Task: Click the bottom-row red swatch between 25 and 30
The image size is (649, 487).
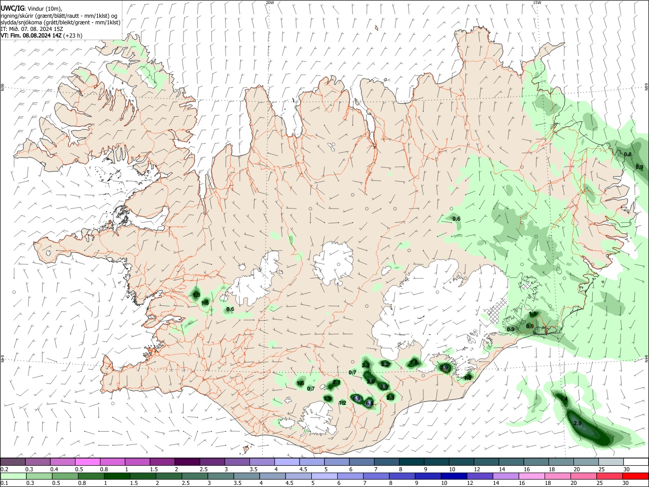Action: 608,476
